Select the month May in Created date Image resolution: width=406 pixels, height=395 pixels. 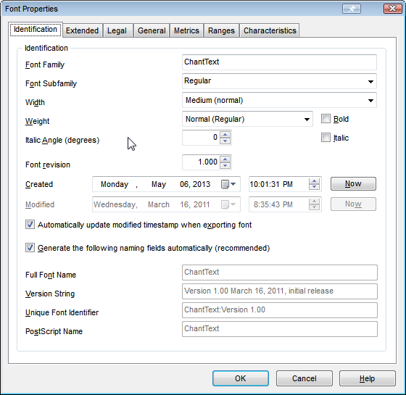pyautogui.click(x=159, y=184)
